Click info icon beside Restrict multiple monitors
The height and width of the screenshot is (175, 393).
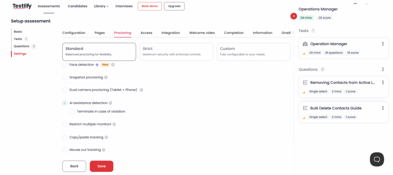click(x=114, y=124)
